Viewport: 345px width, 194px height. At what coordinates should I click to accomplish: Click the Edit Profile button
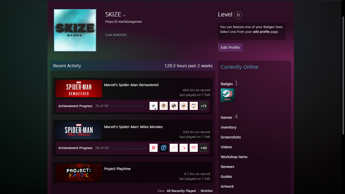coord(230,47)
